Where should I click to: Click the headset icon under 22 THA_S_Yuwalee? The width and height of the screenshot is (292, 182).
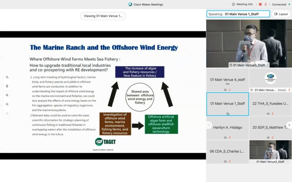point(268,114)
